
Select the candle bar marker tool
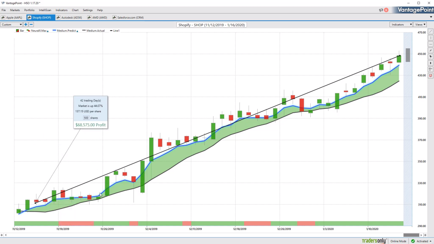pyautogui.click(x=431, y=63)
